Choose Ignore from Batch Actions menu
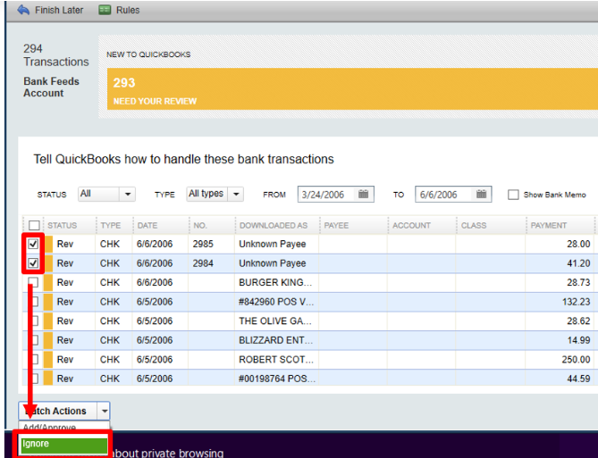This screenshot has width=598, height=458. [x=64, y=444]
